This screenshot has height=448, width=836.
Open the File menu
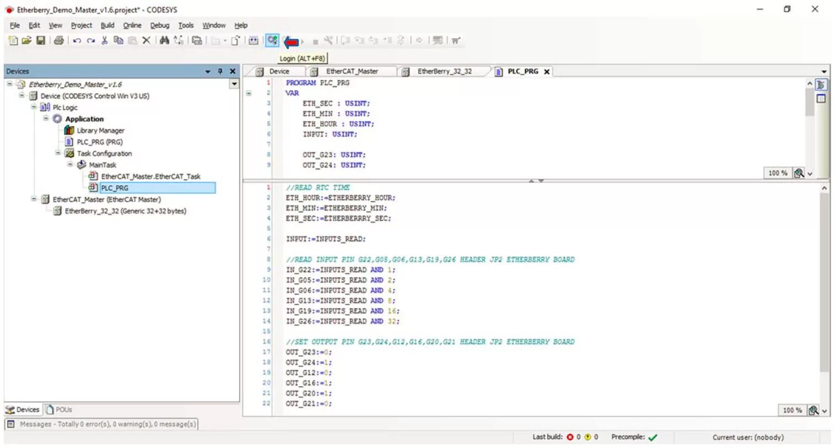tap(15, 25)
